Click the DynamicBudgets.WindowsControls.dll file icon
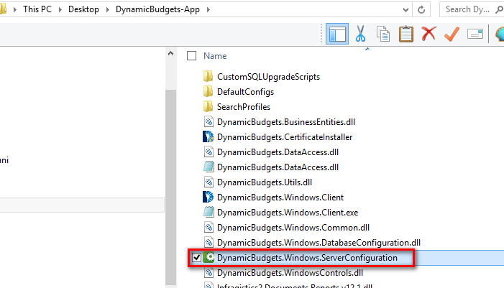 (209, 273)
